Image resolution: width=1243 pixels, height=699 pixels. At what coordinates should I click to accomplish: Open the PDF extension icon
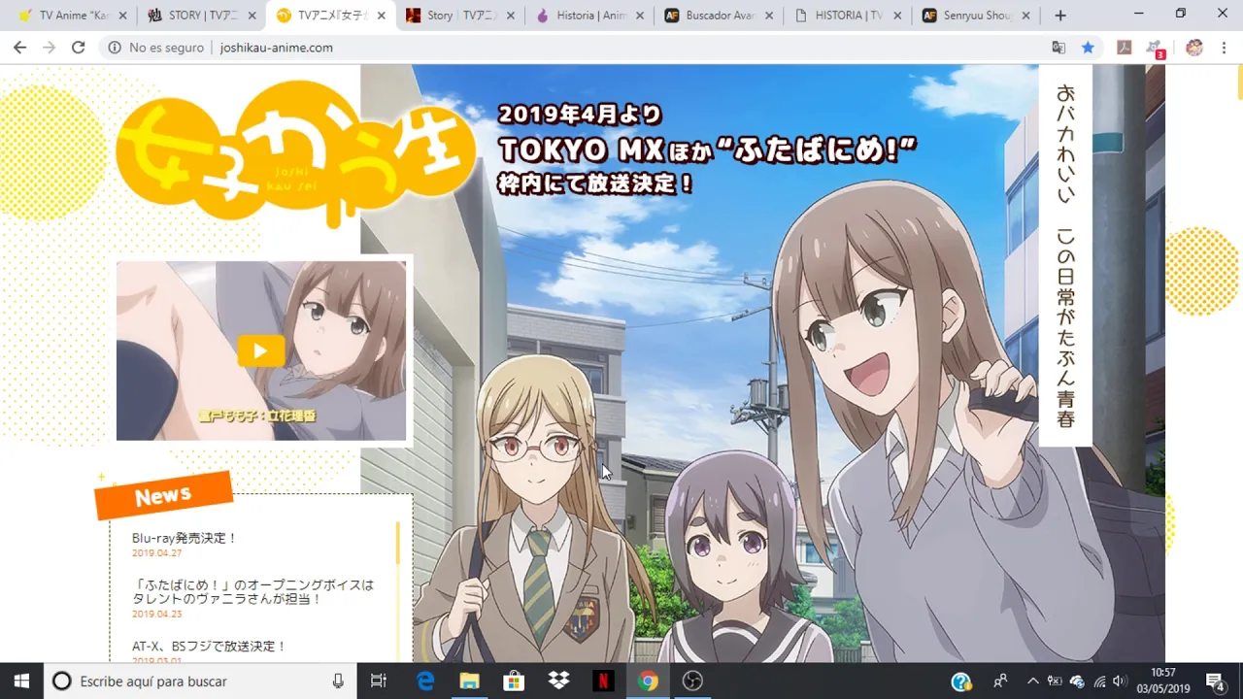click(x=1124, y=48)
